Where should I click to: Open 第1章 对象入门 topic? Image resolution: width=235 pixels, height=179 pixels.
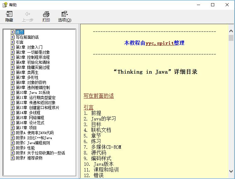click(29, 47)
